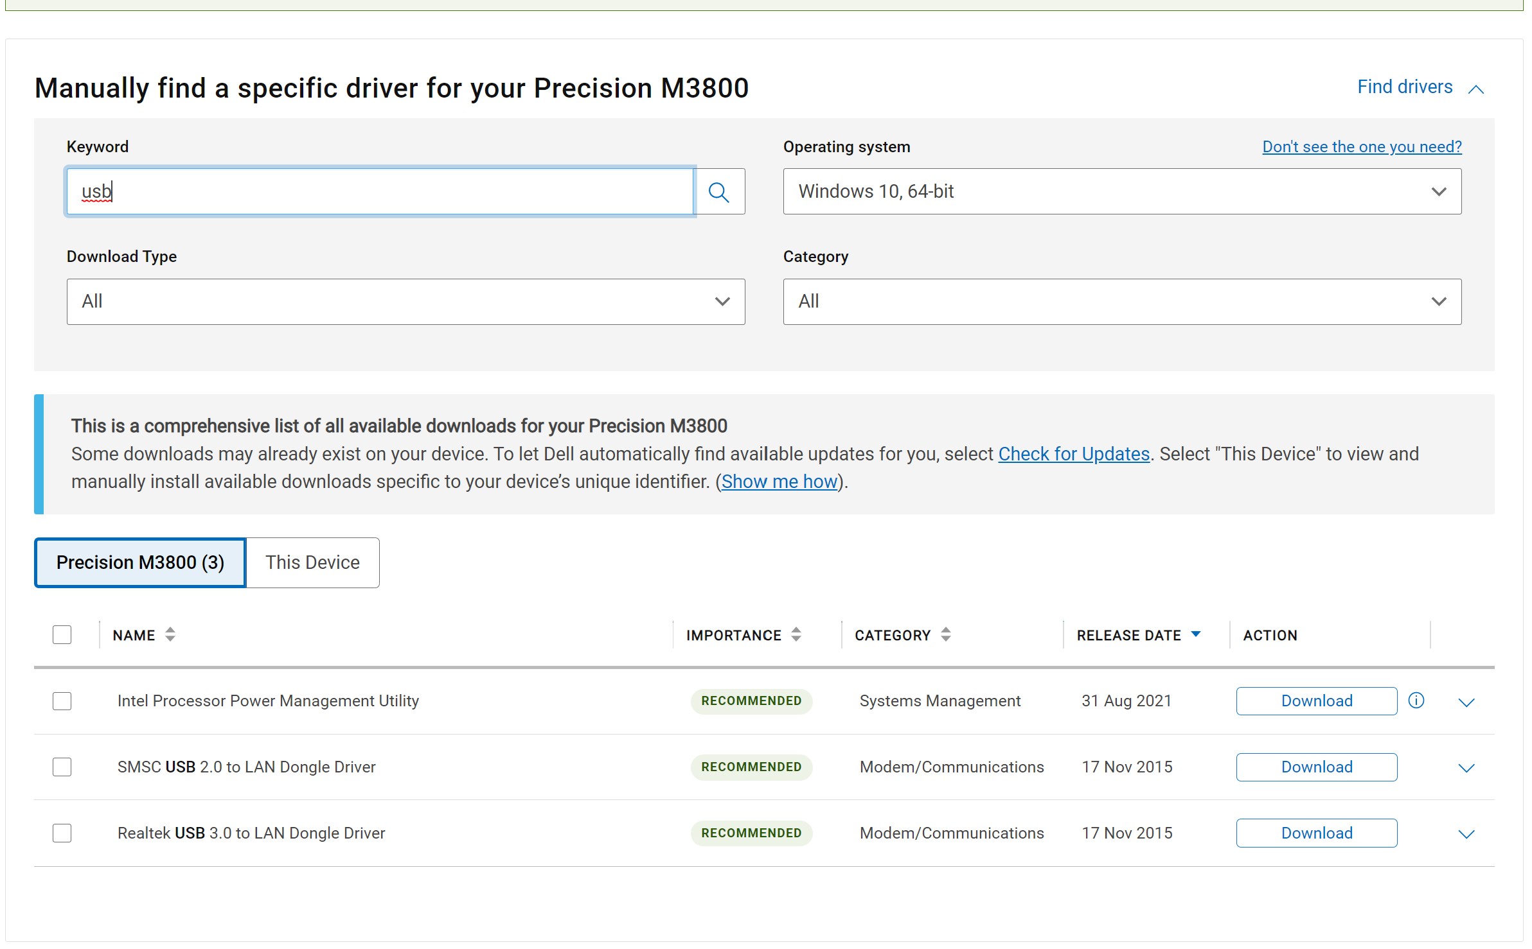Screen dimensions: 1532x949
Task: Click the 31 Aug 2021 release date
Action: coord(1127,701)
